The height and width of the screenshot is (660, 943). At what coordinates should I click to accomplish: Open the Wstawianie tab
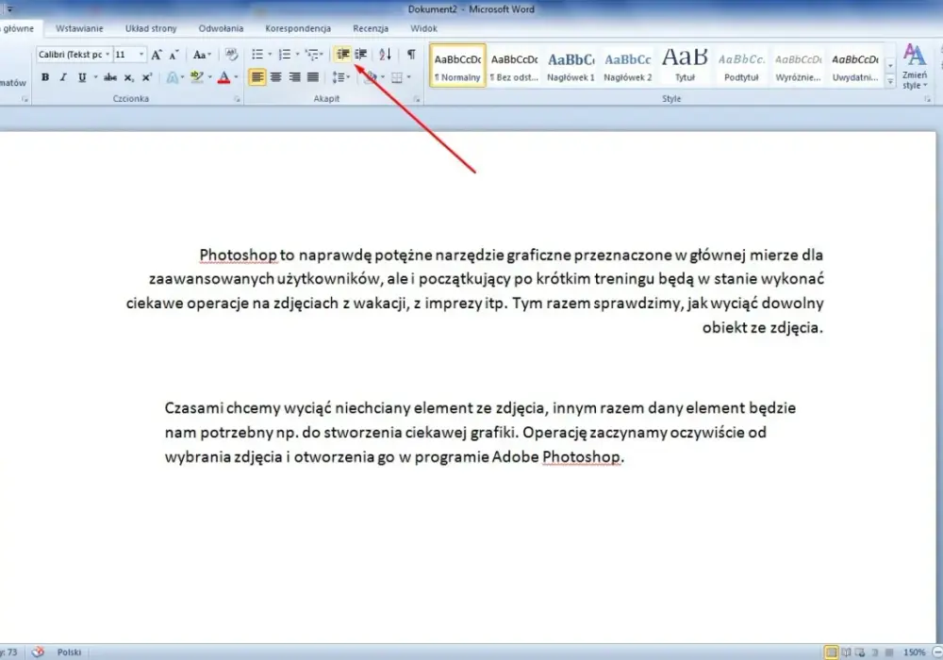click(79, 28)
